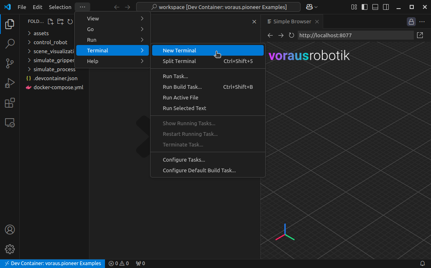Navigate back using title bar arrow

117,7
